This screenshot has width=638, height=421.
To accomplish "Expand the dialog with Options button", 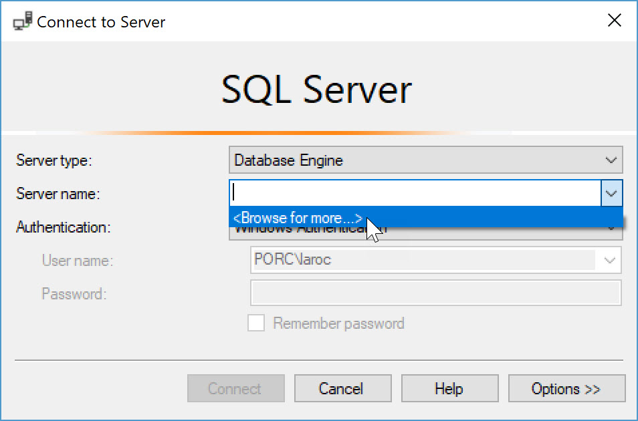I will pos(566,388).
